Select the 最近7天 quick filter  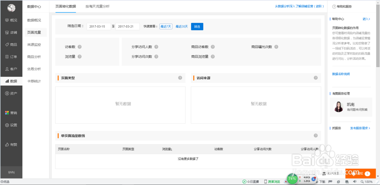(166, 27)
